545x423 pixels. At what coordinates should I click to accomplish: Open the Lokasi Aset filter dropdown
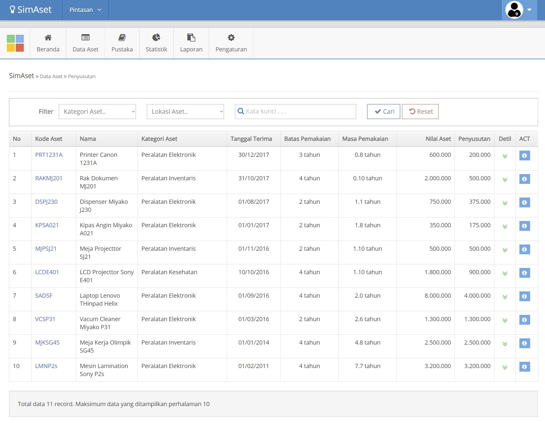pyautogui.click(x=185, y=111)
